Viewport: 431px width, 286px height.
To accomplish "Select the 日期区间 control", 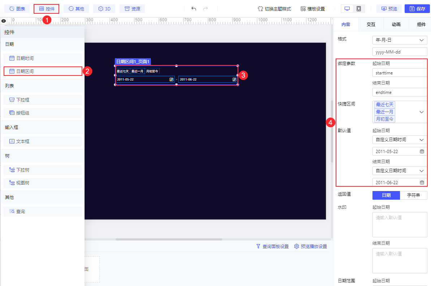I will click(x=43, y=71).
